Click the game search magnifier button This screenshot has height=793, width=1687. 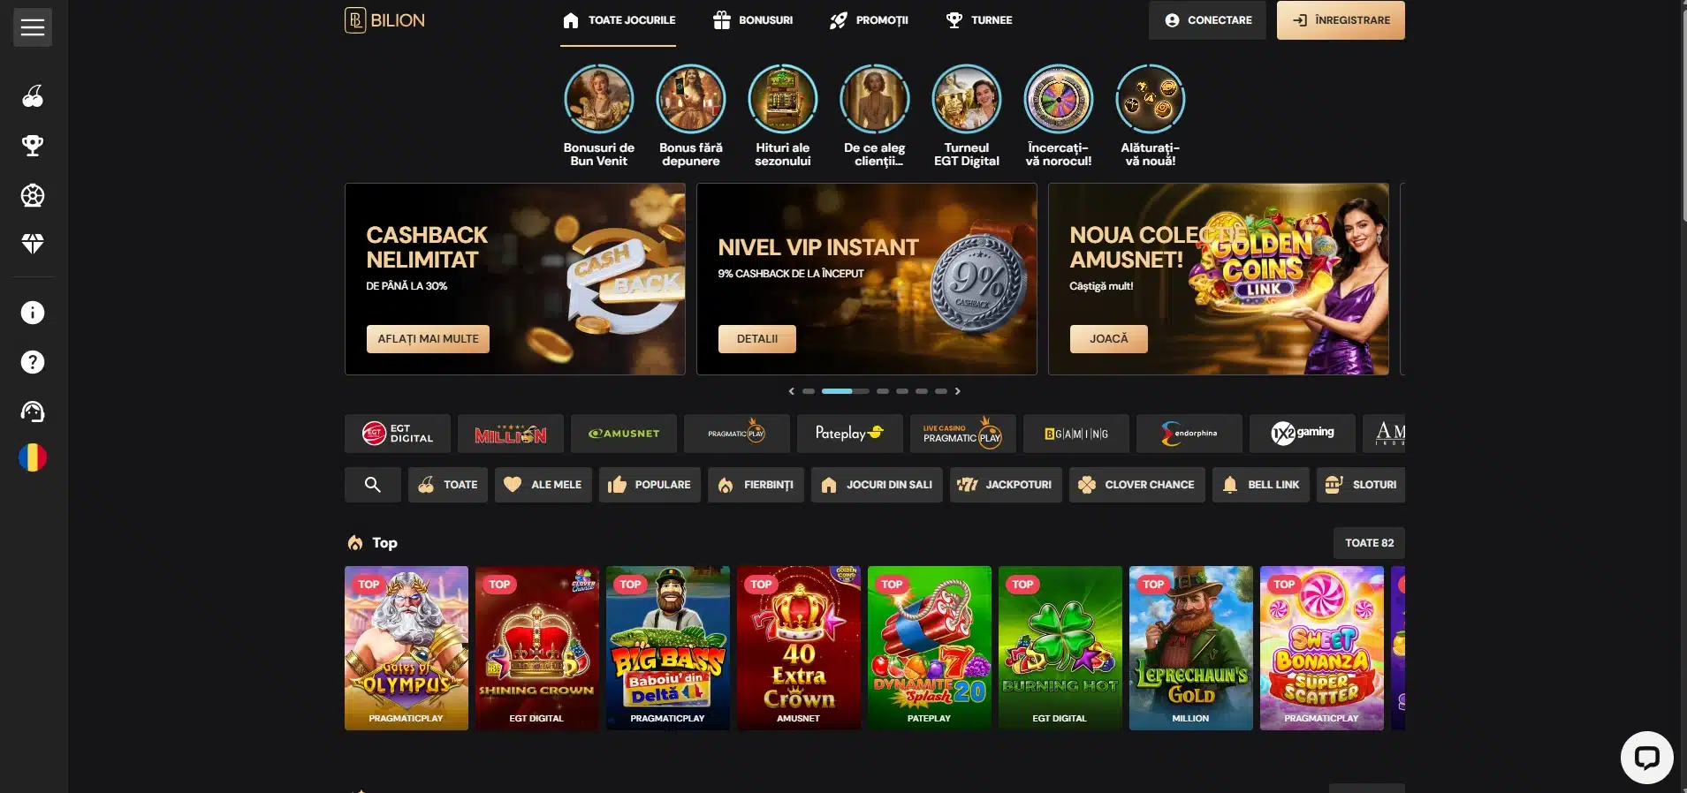tap(373, 485)
